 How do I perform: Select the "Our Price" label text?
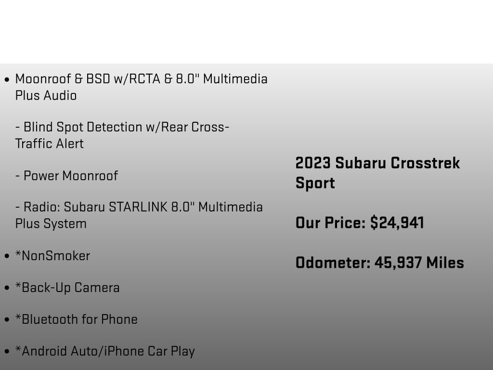330,223
